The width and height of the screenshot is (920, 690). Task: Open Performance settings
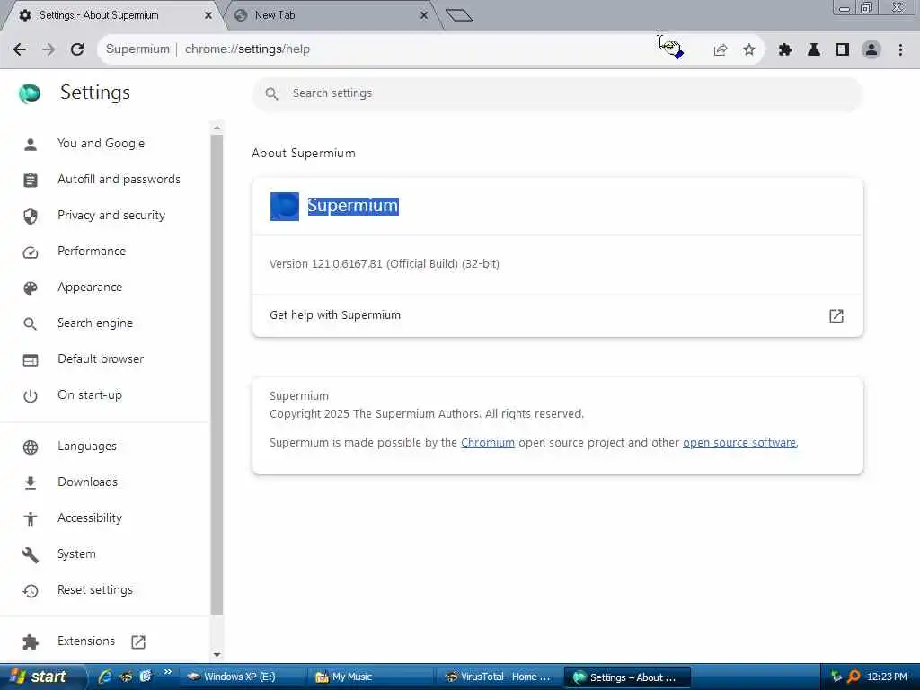92,252
